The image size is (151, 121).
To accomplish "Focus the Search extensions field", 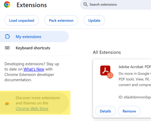I will point(116,5).
